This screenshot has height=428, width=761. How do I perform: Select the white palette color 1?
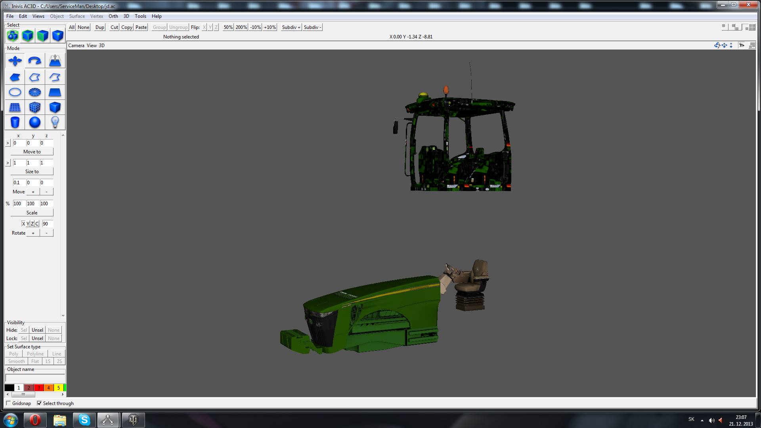(x=19, y=388)
